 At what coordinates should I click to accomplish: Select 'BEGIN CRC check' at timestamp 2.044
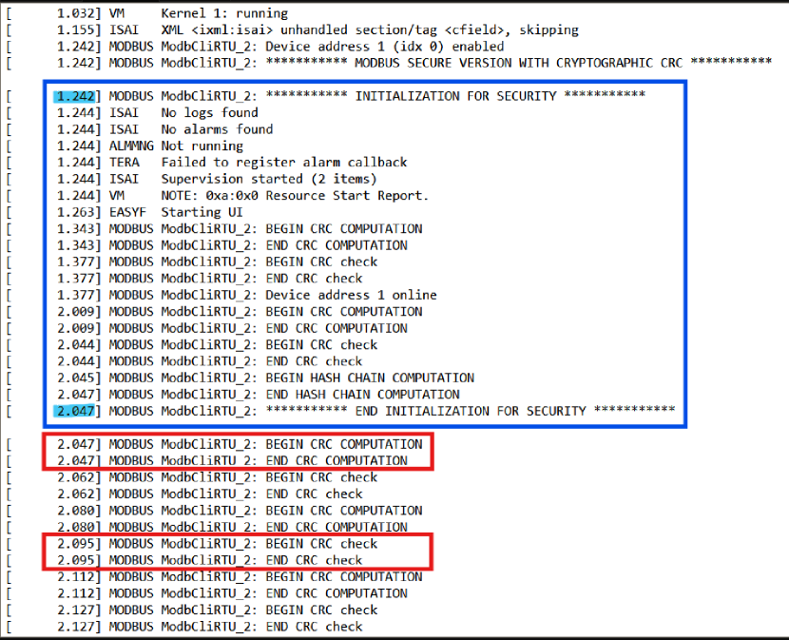tap(321, 345)
